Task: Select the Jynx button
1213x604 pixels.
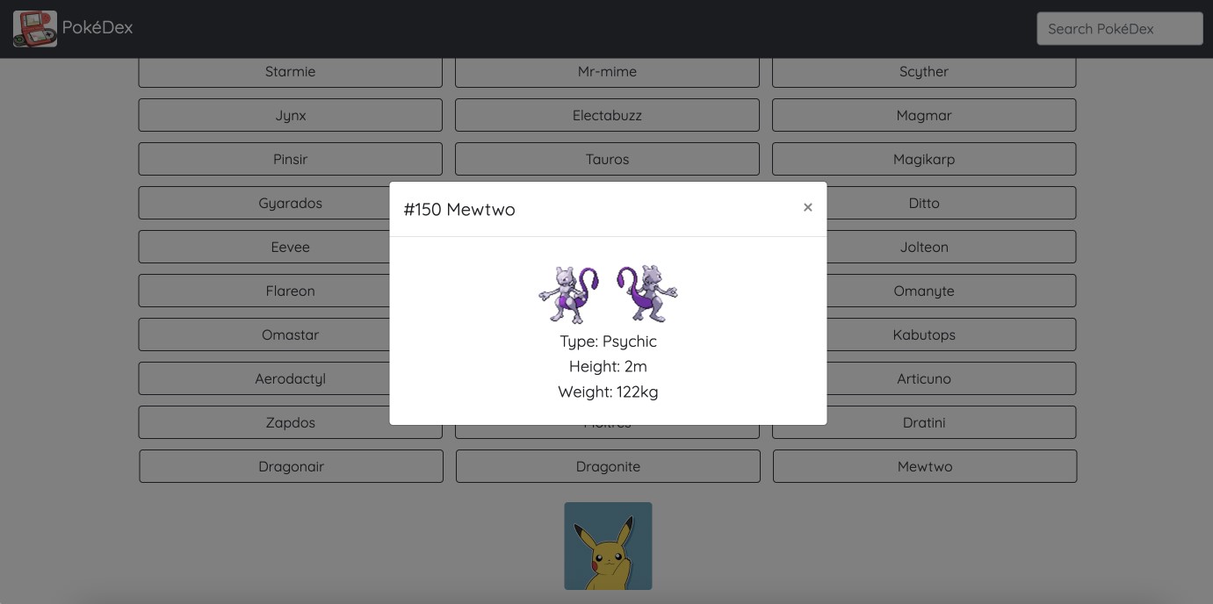Action: coord(291,115)
